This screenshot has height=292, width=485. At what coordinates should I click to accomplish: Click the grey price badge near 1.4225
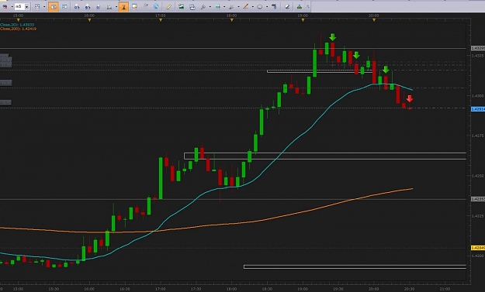tap(478, 199)
